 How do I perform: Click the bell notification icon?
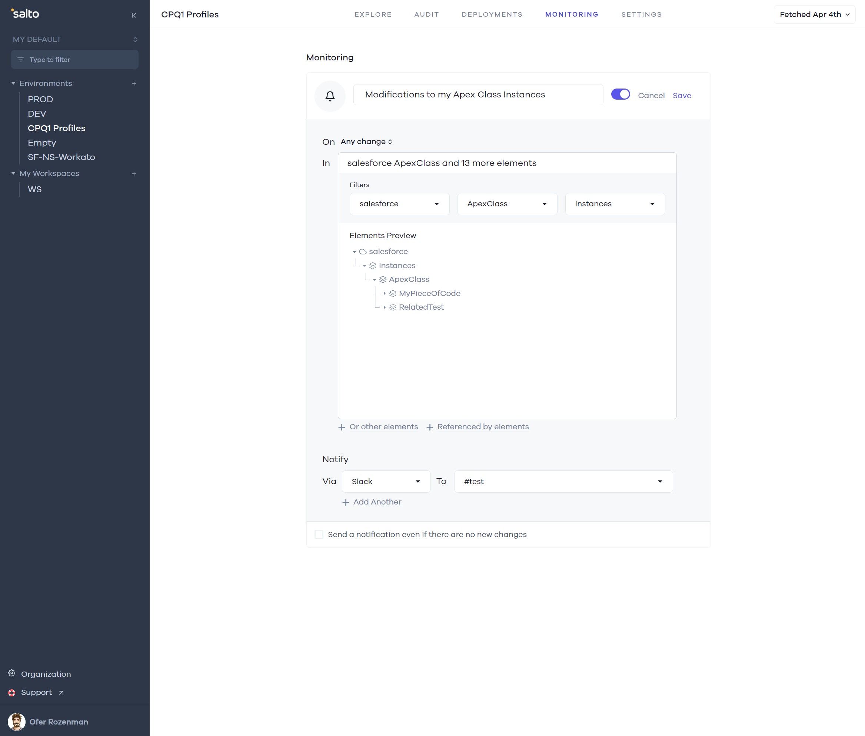[330, 96]
